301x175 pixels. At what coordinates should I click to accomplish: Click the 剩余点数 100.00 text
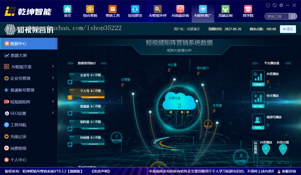pyautogui.click(x=263, y=29)
